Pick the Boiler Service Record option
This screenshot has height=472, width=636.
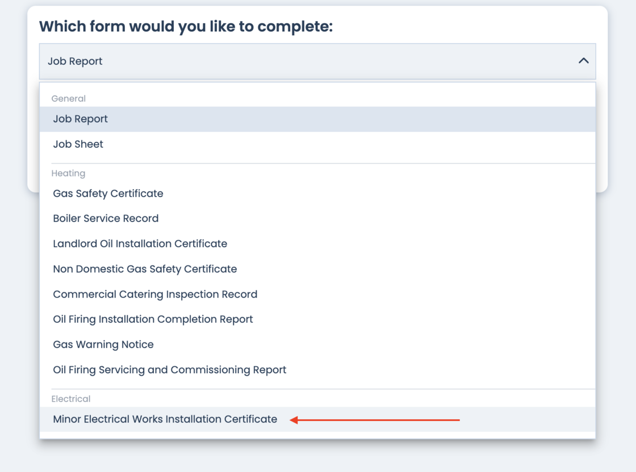[106, 219]
